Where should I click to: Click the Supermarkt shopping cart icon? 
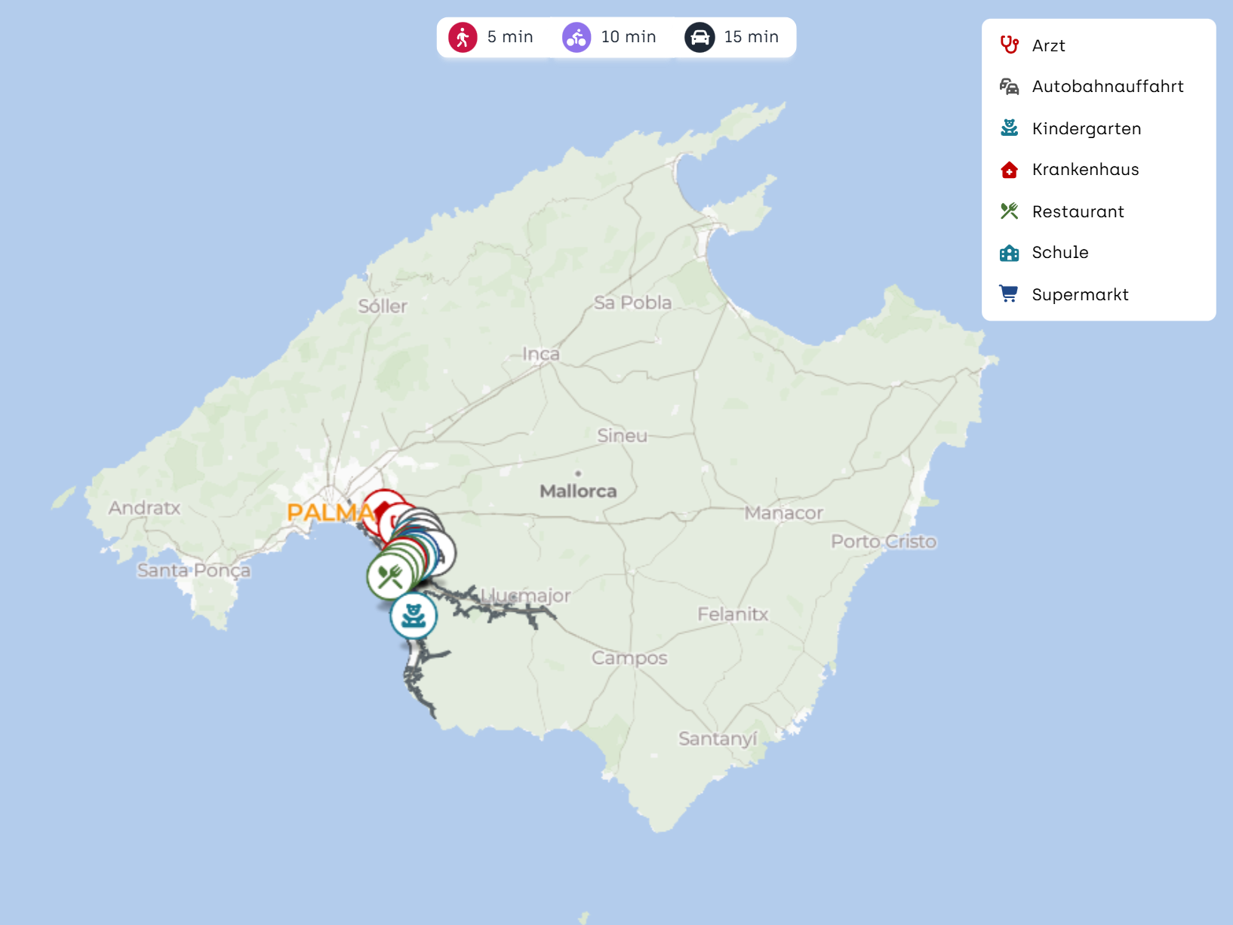point(1009,294)
